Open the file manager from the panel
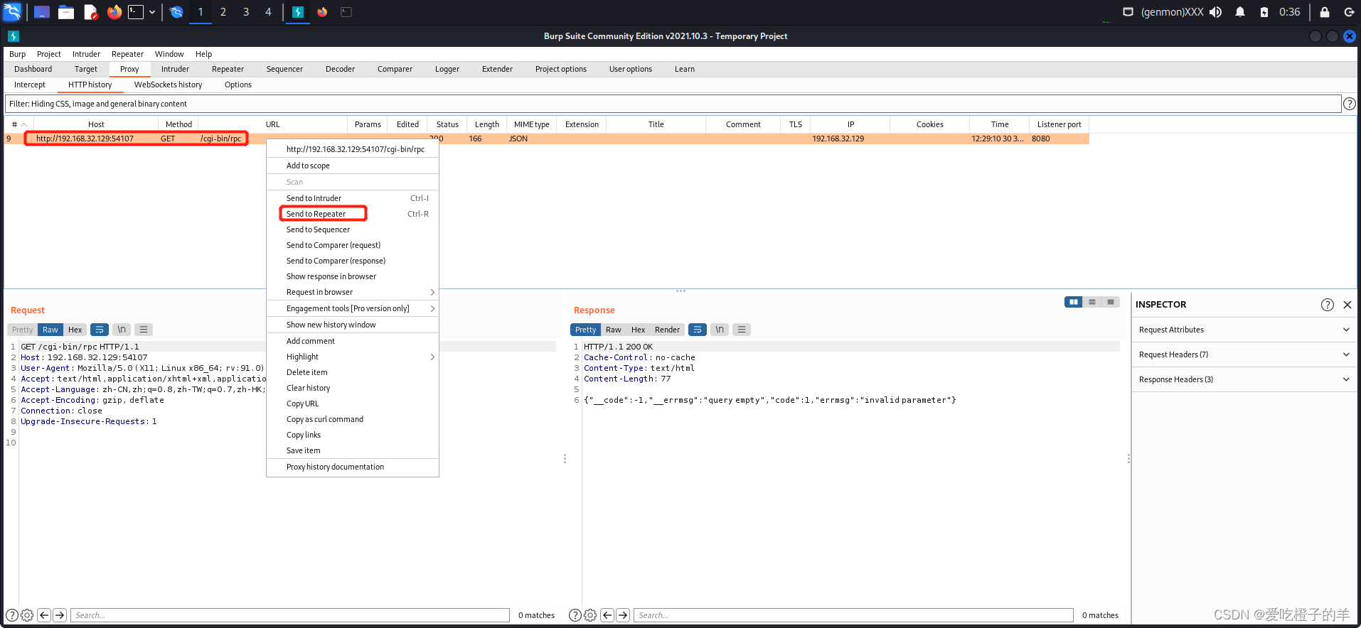The height and width of the screenshot is (628, 1361). [66, 12]
